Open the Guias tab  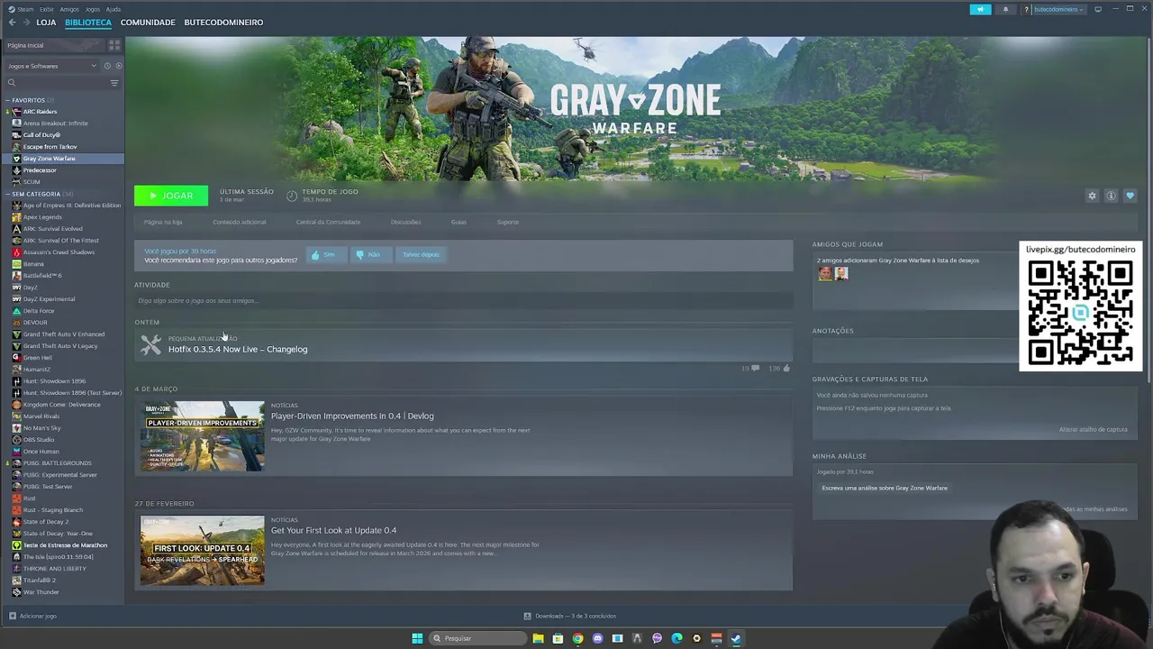click(458, 222)
